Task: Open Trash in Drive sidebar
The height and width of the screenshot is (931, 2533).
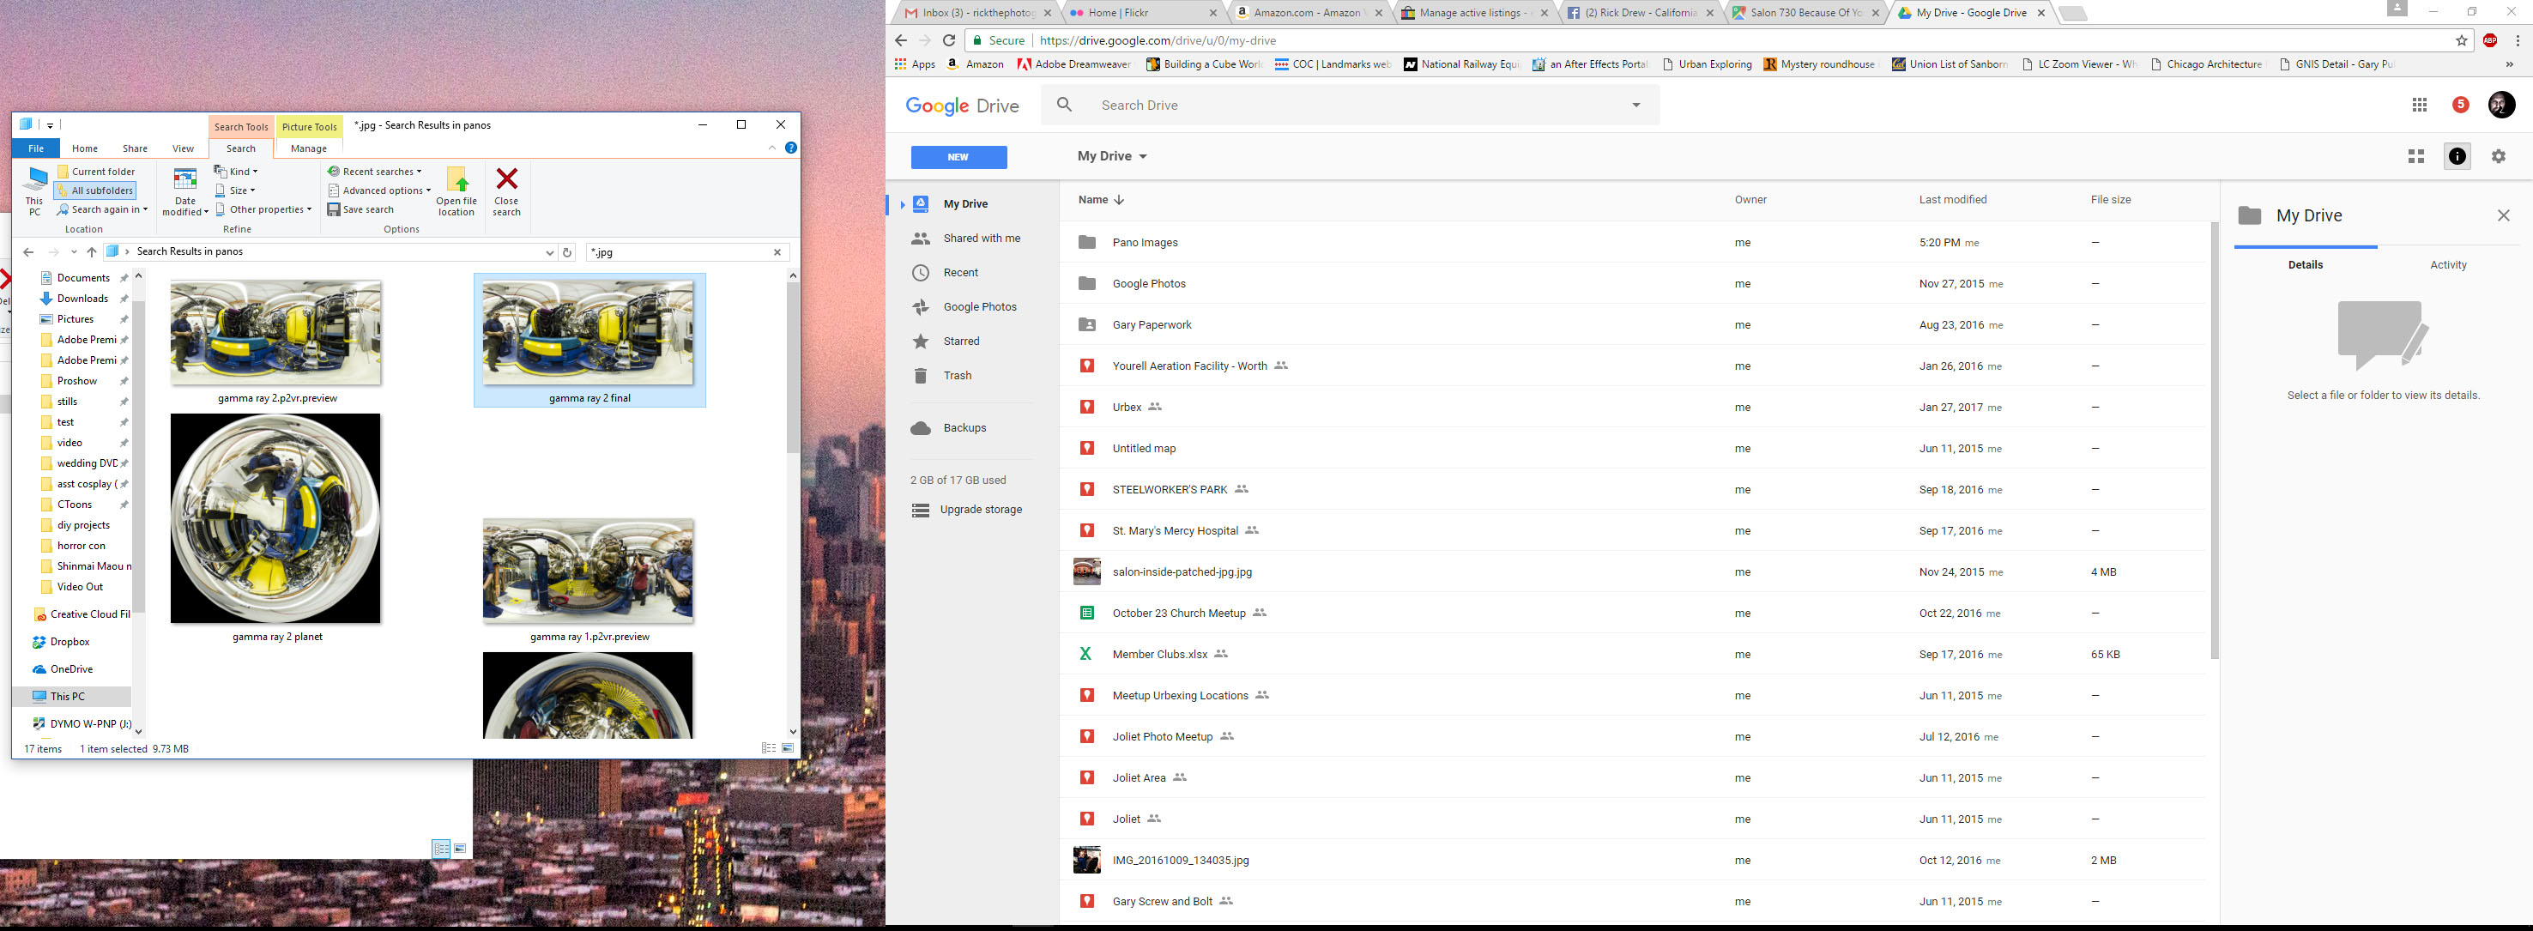Action: [957, 376]
